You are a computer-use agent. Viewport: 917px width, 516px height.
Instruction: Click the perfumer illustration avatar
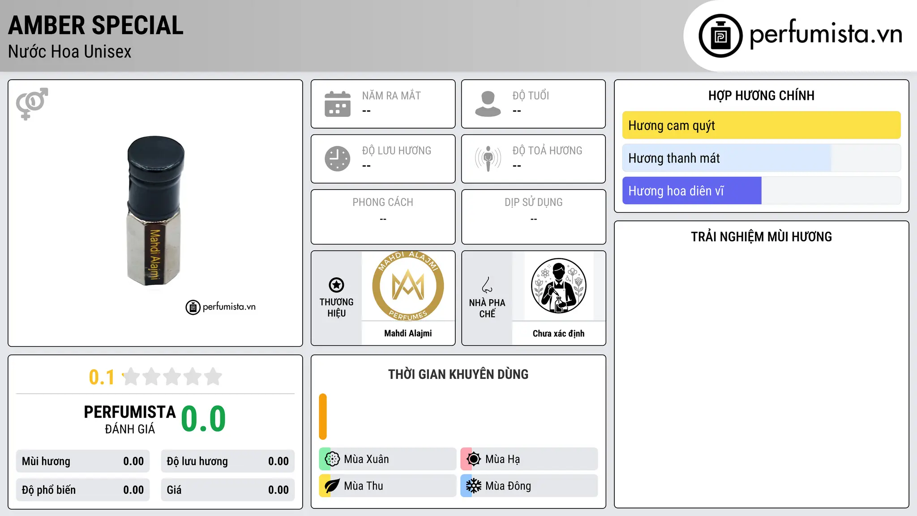click(x=558, y=286)
